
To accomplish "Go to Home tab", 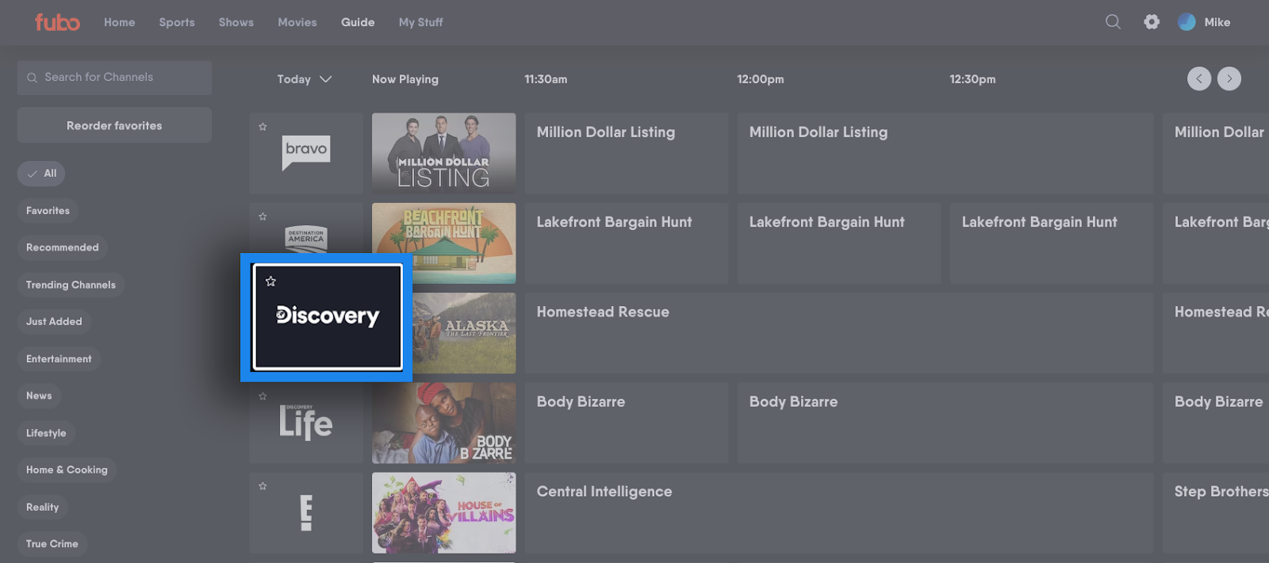I will pos(120,22).
